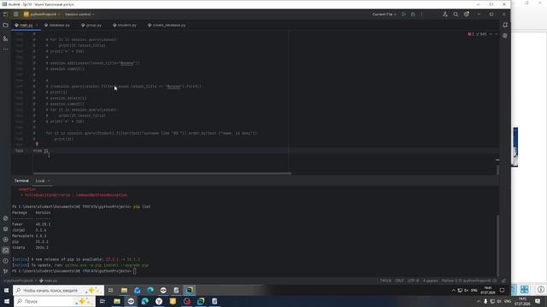Click the lightbulb quick-fix icon in gutter
547x307 pixels.
pyautogui.click(x=37, y=144)
